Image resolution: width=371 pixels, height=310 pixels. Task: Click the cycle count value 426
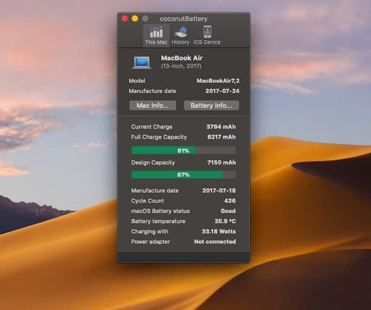[230, 201]
